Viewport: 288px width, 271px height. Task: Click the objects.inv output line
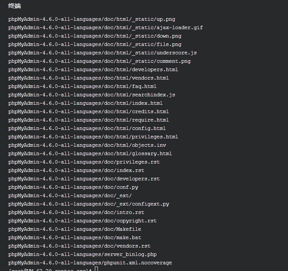(x=87, y=145)
